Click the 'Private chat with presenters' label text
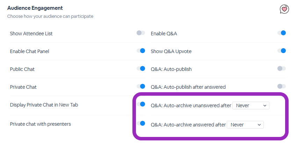Screen dimensions: 297x146 pos(40,124)
